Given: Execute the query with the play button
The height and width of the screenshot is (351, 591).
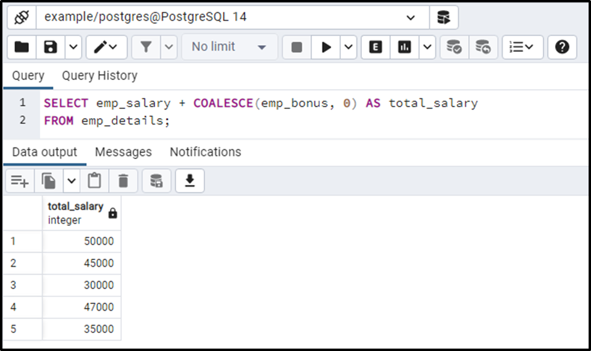Looking at the screenshot, I should click(325, 47).
